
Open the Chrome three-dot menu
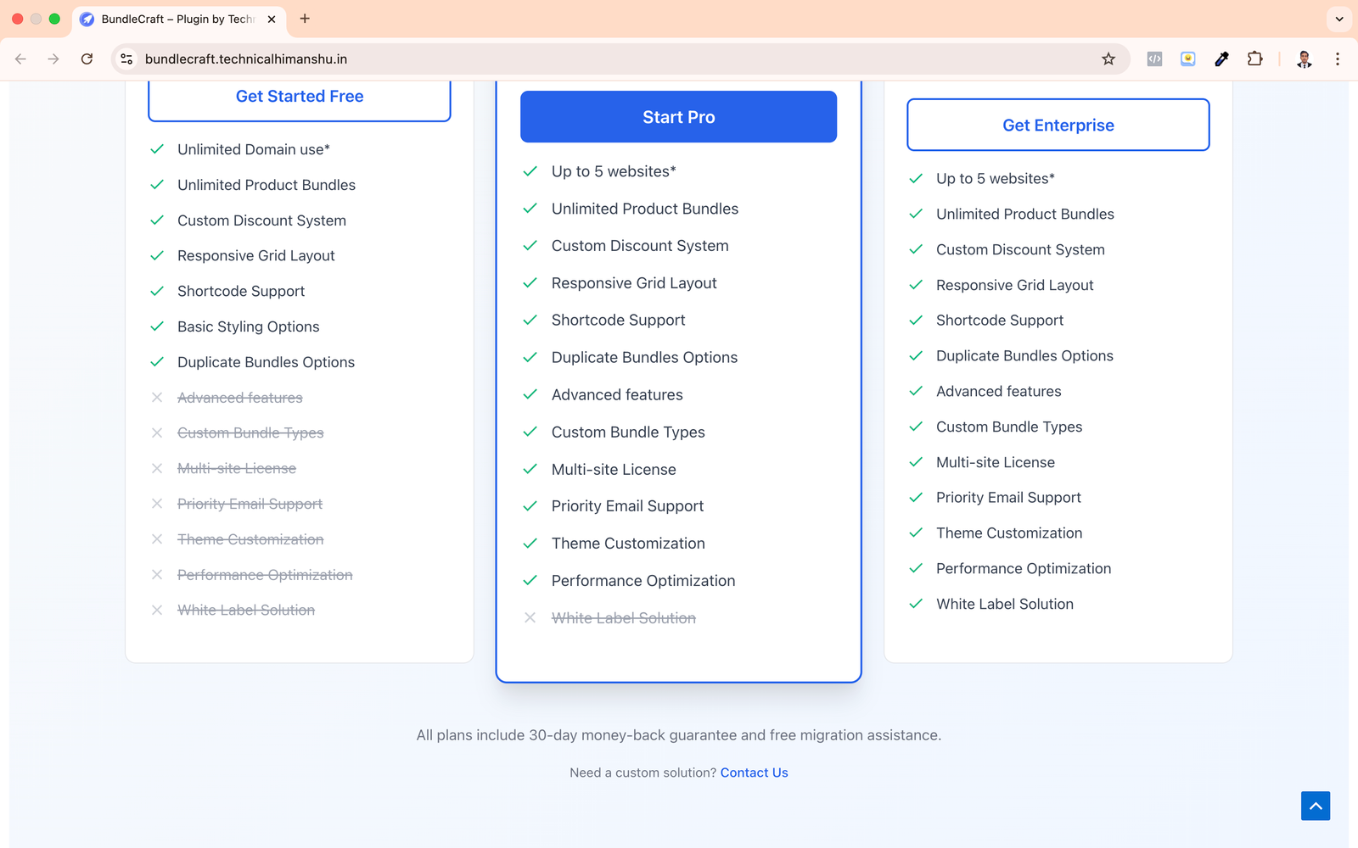pyautogui.click(x=1338, y=59)
